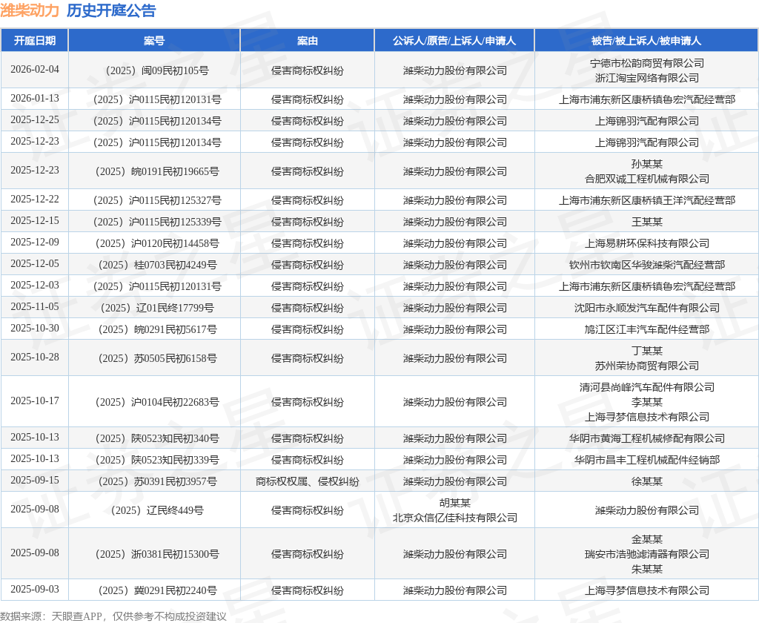Click the date 2025-09-15
This screenshot has height=623, width=759.
(35, 480)
